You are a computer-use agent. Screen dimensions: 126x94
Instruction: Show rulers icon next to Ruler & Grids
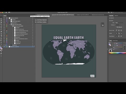[x=117, y=30]
